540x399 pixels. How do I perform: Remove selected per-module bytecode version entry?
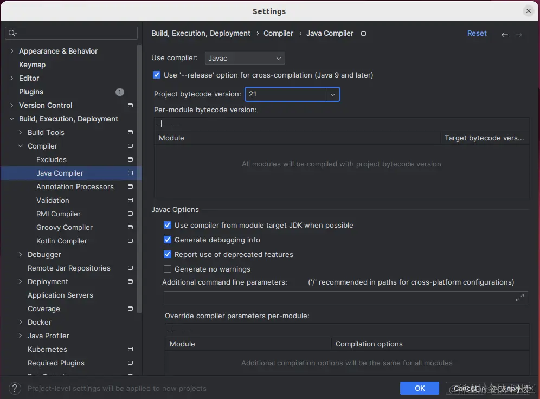(175, 124)
